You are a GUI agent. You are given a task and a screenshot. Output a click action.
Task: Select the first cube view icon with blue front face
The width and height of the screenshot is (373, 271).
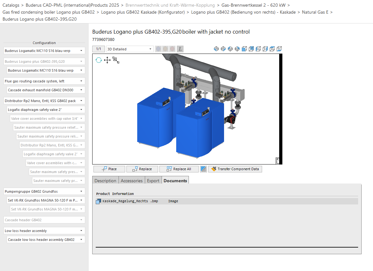click(244, 49)
